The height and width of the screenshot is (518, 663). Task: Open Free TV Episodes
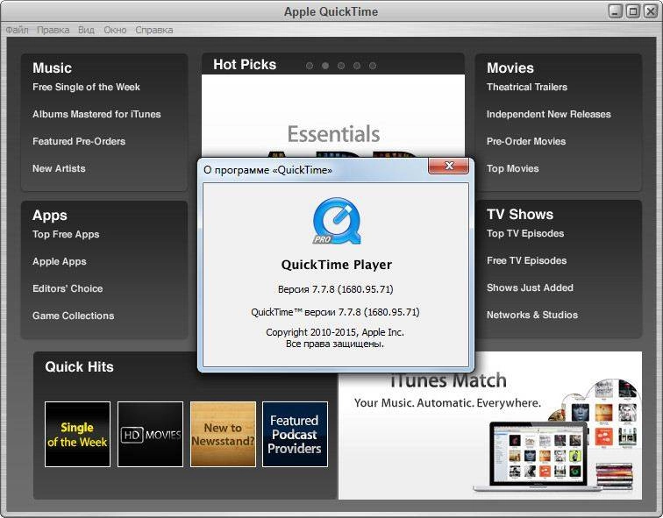tap(527, 260)
